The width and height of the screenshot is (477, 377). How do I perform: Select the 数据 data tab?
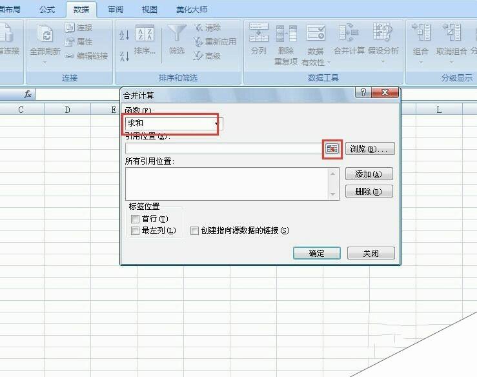pos(81,10)
